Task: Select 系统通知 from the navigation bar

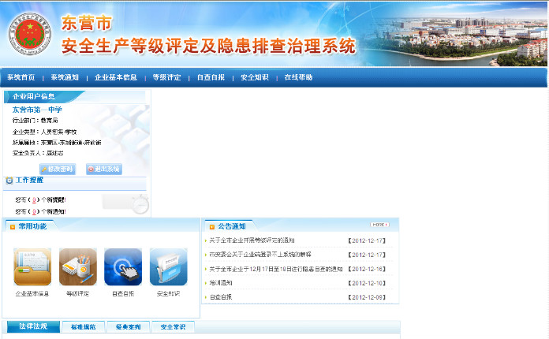Action: [x=65, y=77]
